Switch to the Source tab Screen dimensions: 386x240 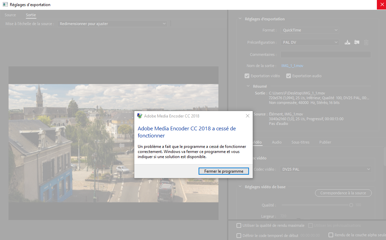click(10, 15)
